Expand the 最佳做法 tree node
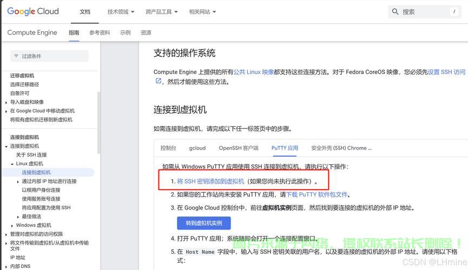The height and width of the screenshot is (270, 468). point(18,217)
